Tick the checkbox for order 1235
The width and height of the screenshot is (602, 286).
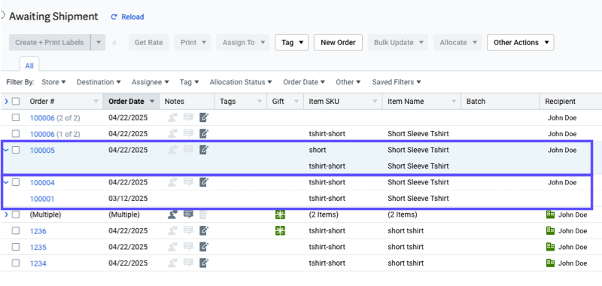[16, 247]
